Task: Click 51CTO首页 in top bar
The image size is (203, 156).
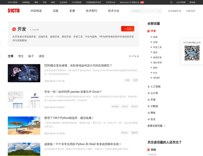Action: [x=12, y=2]
